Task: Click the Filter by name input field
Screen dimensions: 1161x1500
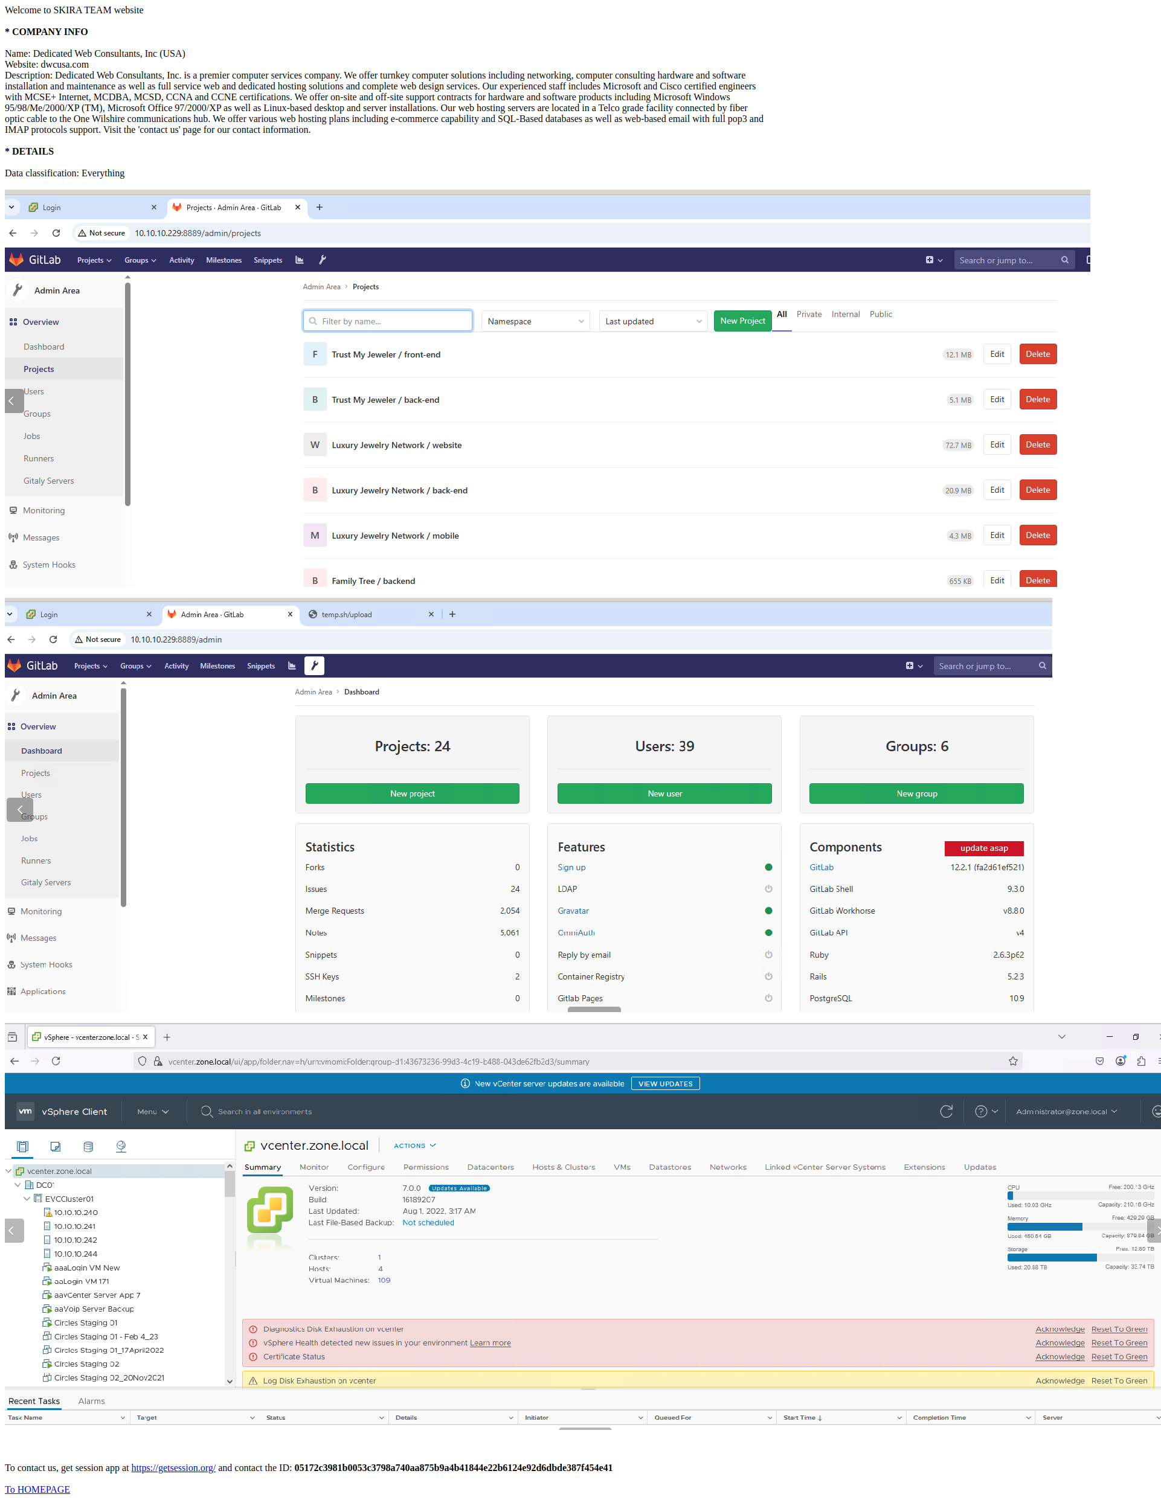Action: pos(387,321)
